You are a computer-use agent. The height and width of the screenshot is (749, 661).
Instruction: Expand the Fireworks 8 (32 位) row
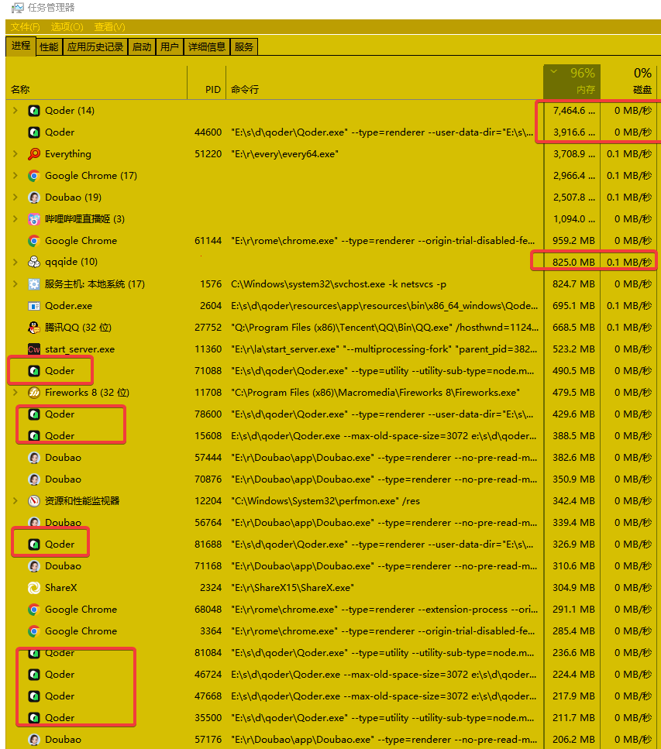[15, 393]
